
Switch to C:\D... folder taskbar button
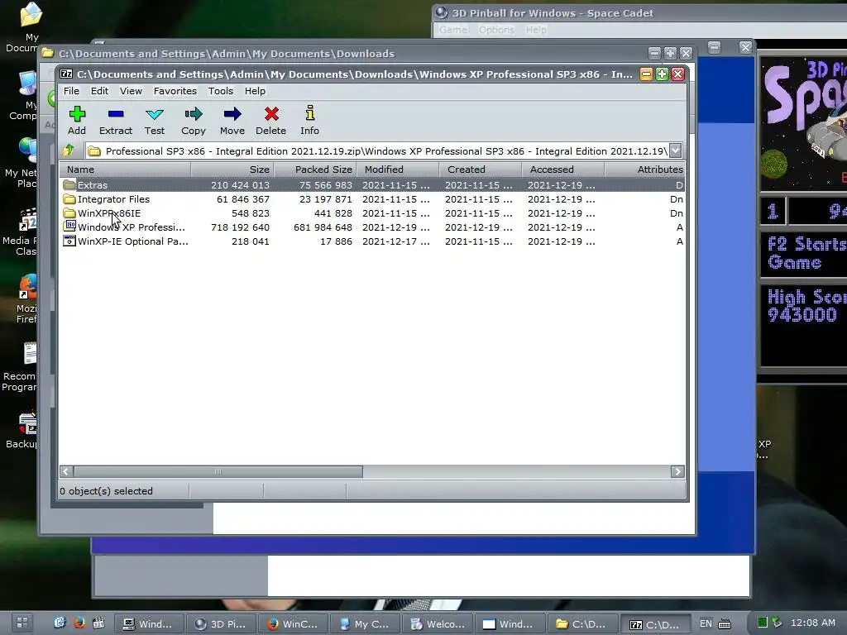581,623
